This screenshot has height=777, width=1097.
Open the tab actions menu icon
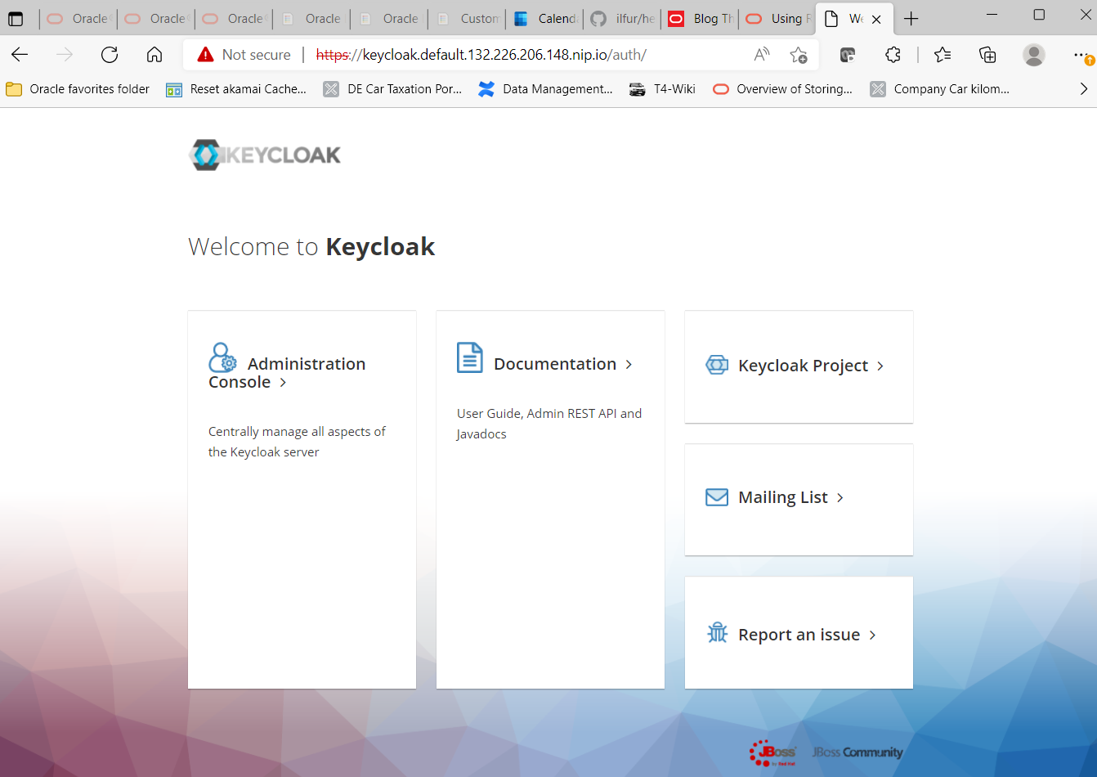click(16, 18)
